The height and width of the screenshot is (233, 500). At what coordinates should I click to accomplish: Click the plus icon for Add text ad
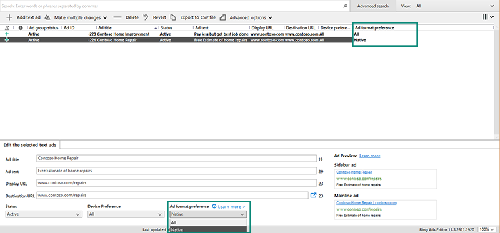(9, 17)
